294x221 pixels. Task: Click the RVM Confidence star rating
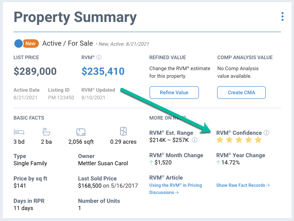coord(239,140)
